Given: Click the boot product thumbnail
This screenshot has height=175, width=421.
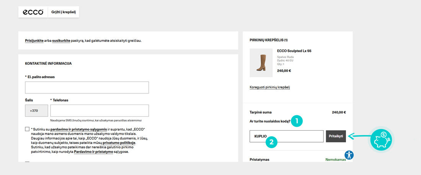Looking at the screenshot, I should [x=261, y=63].
